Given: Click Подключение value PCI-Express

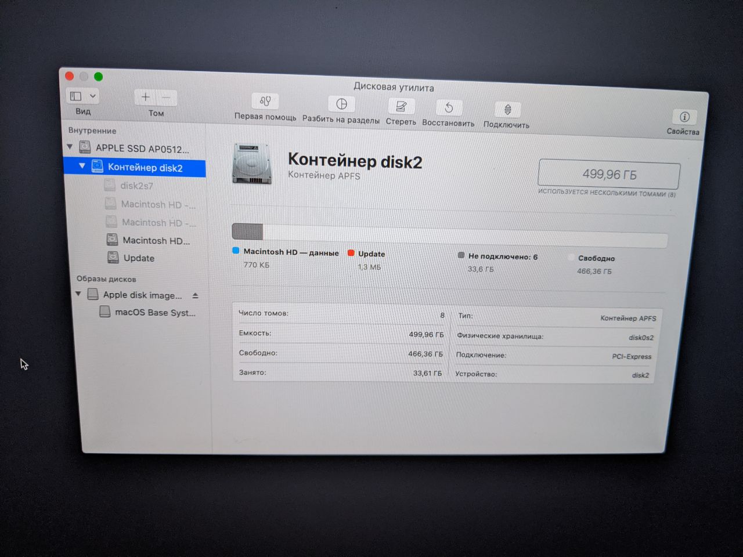Looking at the screenshot, I should pos(632,356).
